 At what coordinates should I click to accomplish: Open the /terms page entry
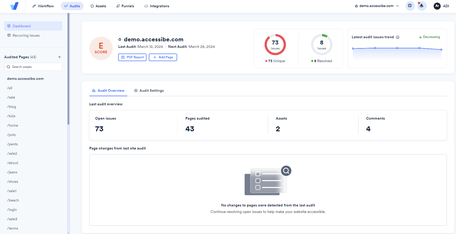click(12, 228)
